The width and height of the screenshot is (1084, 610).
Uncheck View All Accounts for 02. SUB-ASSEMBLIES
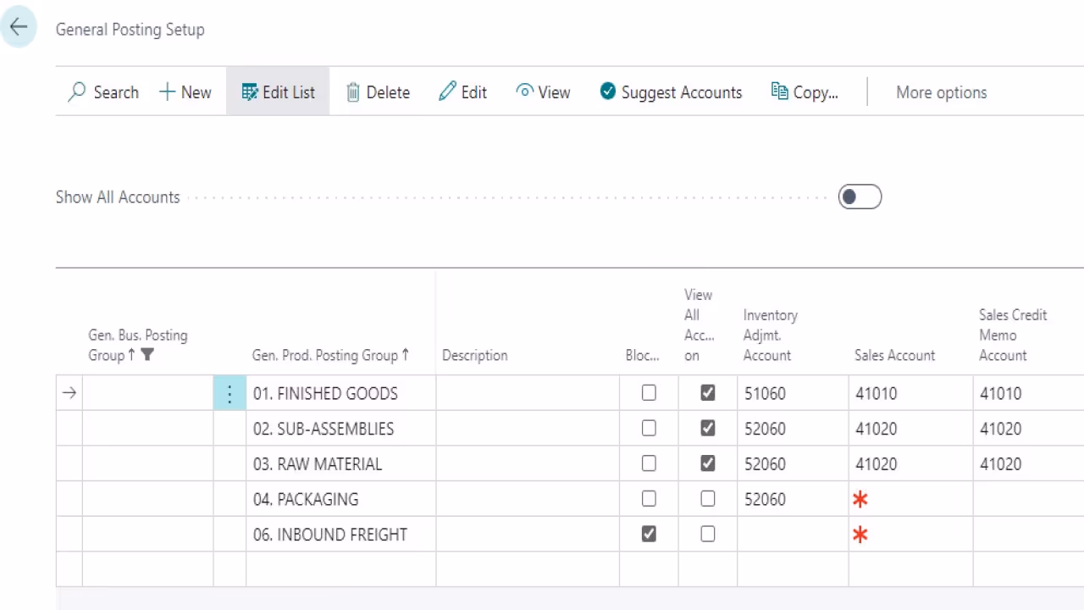pos(708,429)
